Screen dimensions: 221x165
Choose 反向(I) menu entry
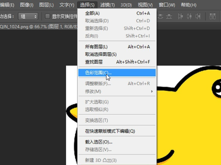pyautogui.click(x=117, y=36)
